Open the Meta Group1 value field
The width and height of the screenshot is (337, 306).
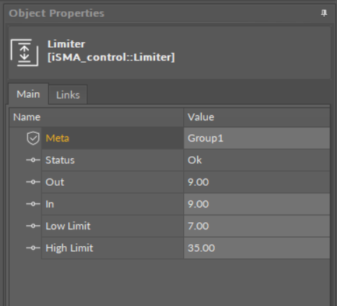257,138
